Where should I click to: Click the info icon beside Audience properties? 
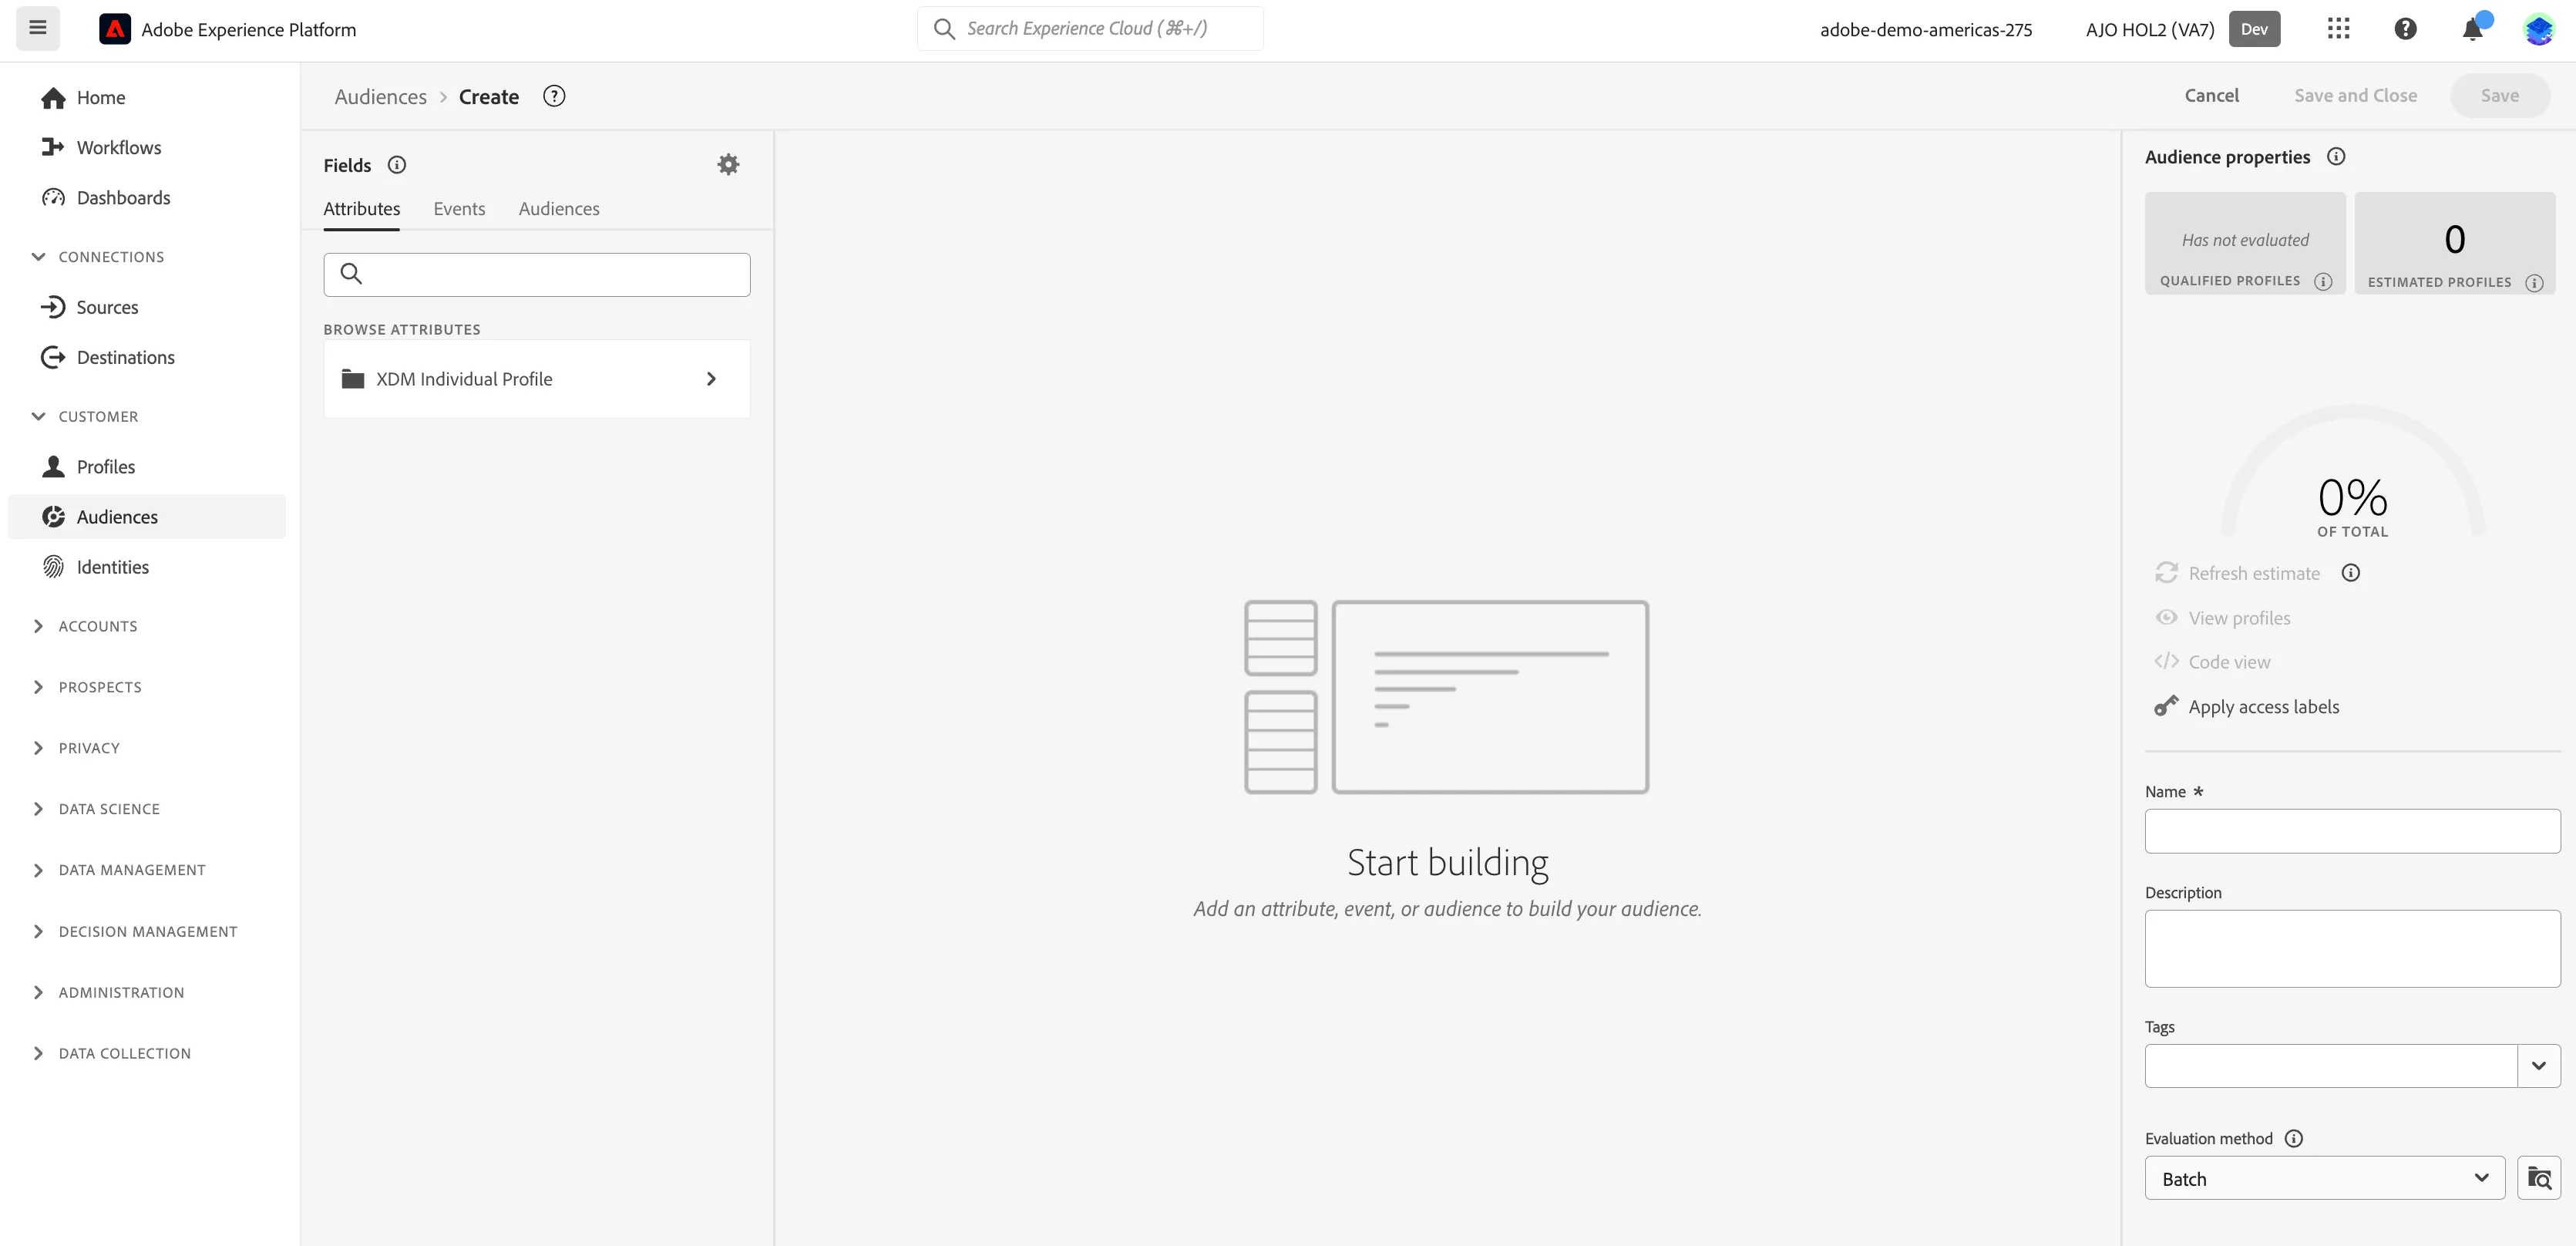pyautogui.click(x=2336, y=157)
